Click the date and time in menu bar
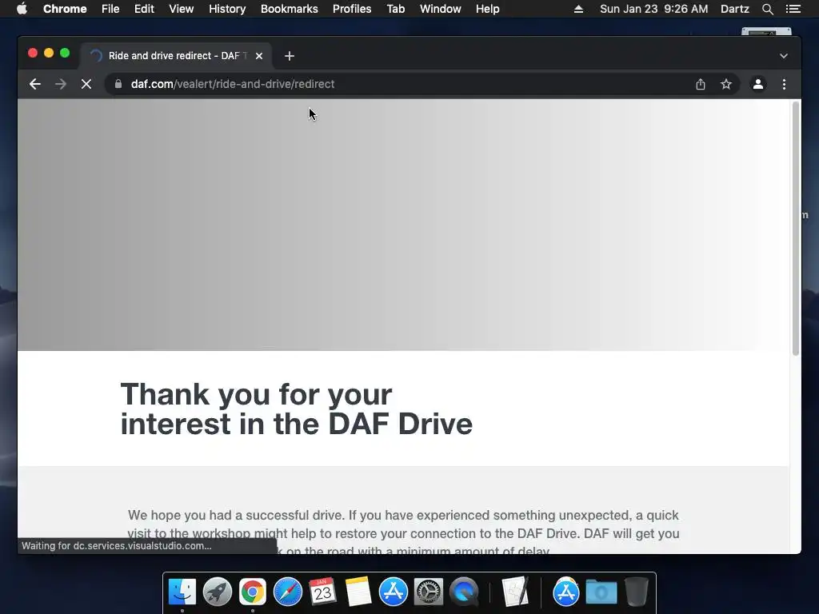 click(x=654, y=9)
